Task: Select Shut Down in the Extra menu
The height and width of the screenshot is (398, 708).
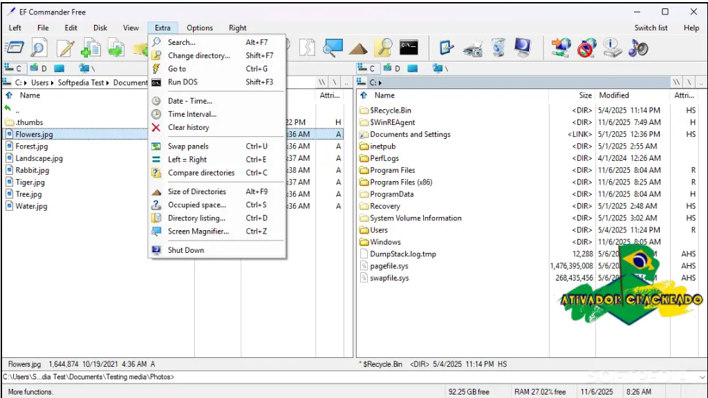Action: pyautogui.click(x=218, y=250)
